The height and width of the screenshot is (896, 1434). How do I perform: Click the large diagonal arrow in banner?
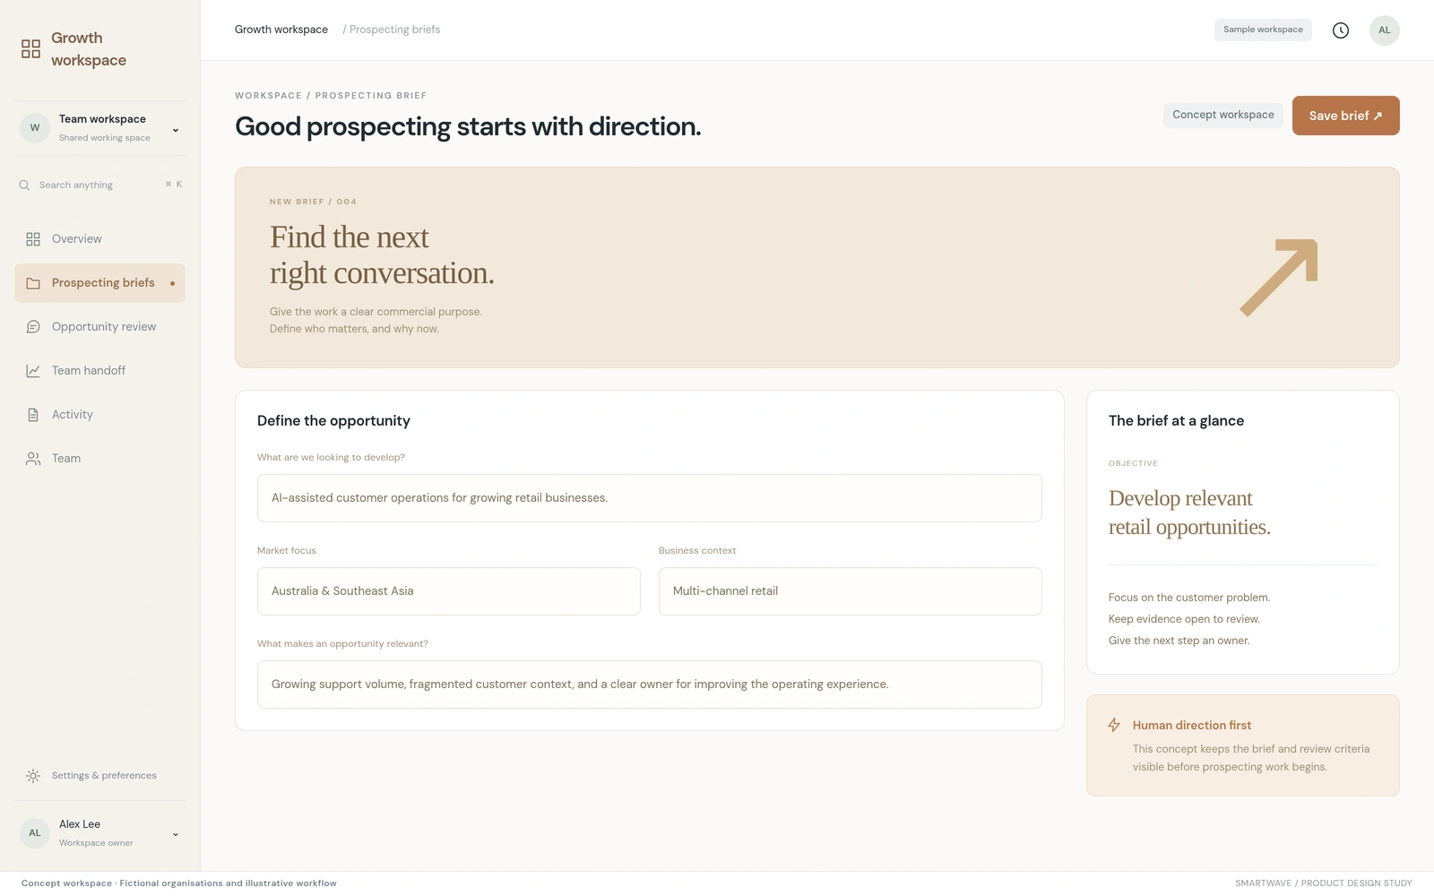[1279, 277]
